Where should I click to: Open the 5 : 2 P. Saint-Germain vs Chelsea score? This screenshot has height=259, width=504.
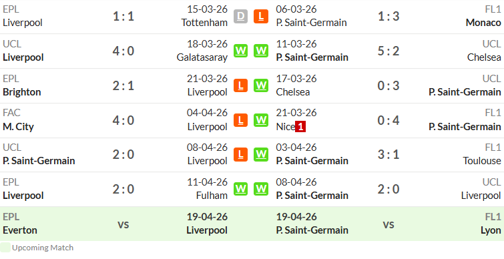click(x=389, y=51)
